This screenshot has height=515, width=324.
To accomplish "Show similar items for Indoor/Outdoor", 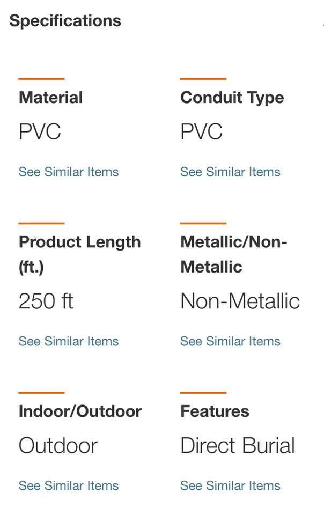I will (69, 485).
